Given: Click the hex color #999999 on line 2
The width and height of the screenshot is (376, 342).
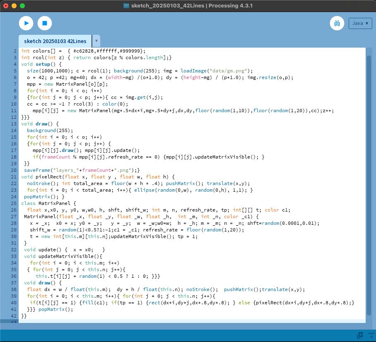Looking at the screenshot, I should (130, 51).
